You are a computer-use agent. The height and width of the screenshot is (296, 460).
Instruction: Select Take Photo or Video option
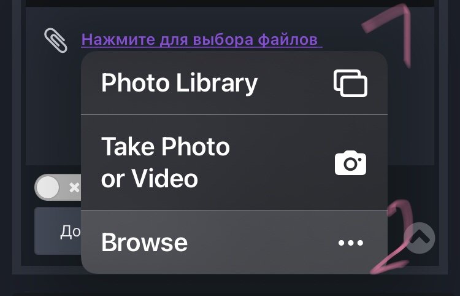pos(234,162)
